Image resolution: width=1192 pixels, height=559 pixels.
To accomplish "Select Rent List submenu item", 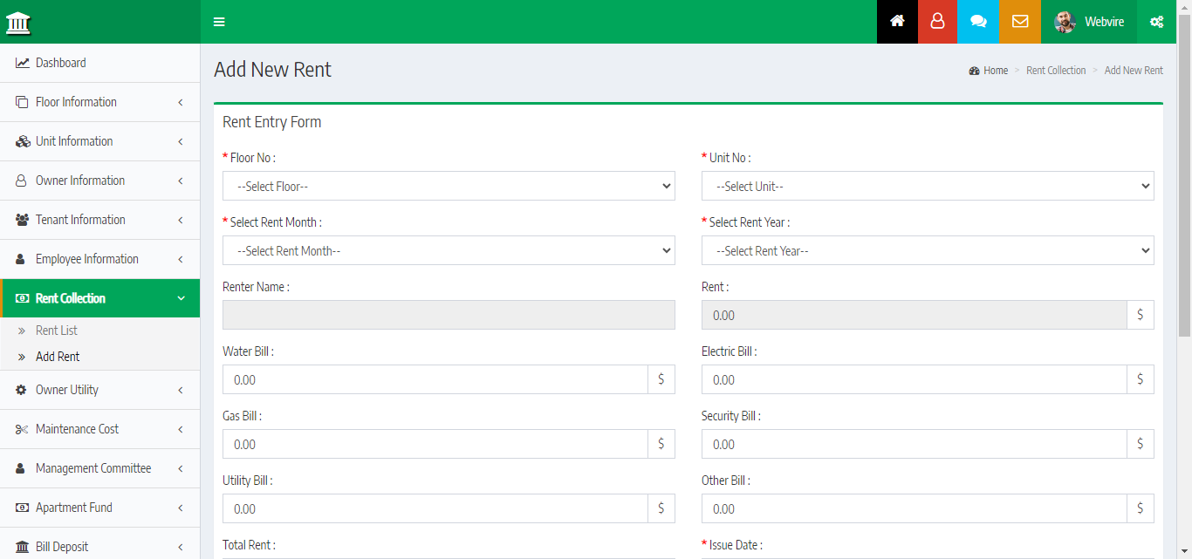I will coord(57,331).
